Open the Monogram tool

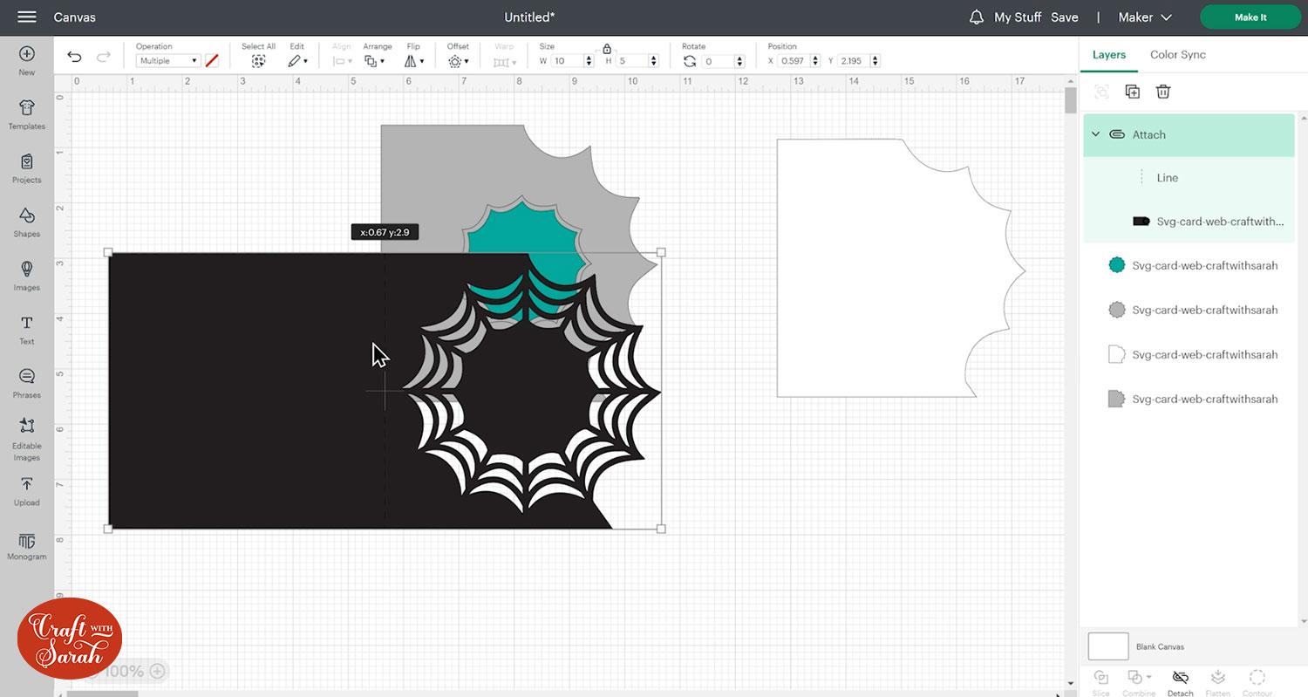[27, 546]
